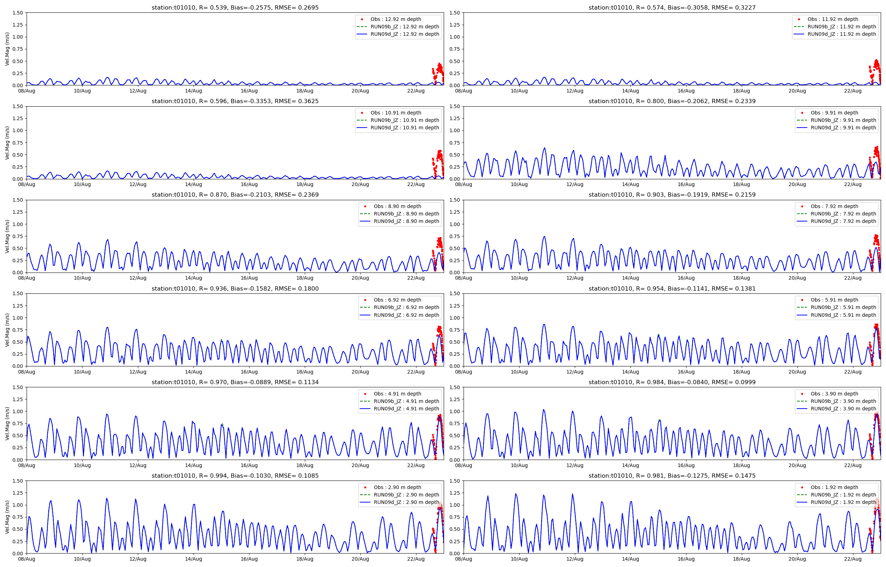Click the green dashed line sample in 5.91 m legend
Screen dimensions: 886x567
tap(802, 308)
